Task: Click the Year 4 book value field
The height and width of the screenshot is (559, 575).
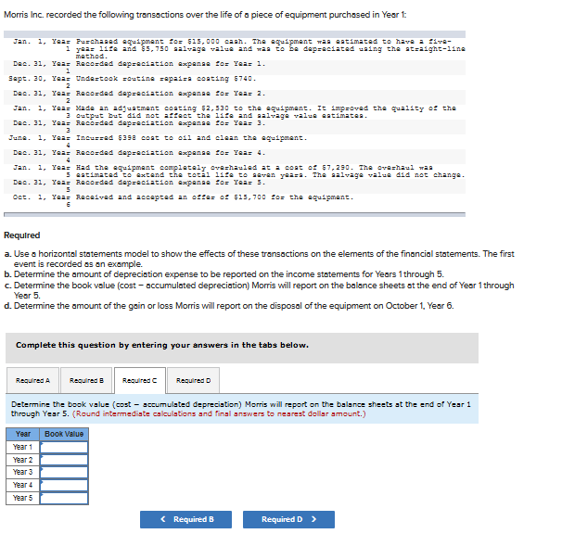Action: (64, 485)
